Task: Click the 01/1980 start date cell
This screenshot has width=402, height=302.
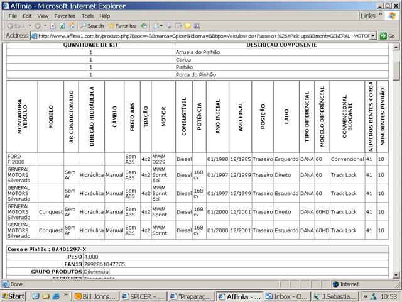Action: click(x=217, y=159)
